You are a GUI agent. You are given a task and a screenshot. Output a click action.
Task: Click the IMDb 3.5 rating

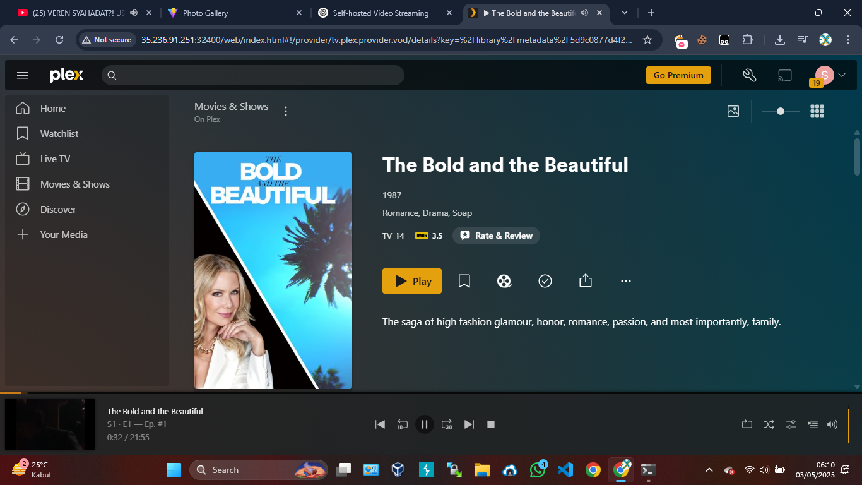[x=428, y=236]
